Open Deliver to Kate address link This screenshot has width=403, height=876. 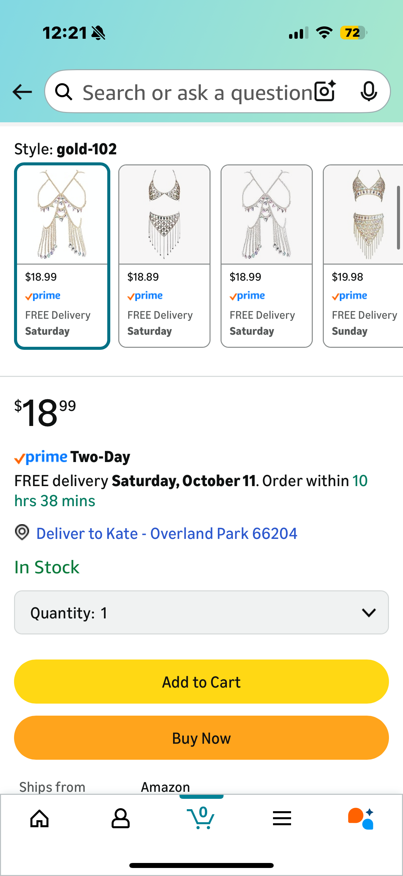[x=167, y=534]
